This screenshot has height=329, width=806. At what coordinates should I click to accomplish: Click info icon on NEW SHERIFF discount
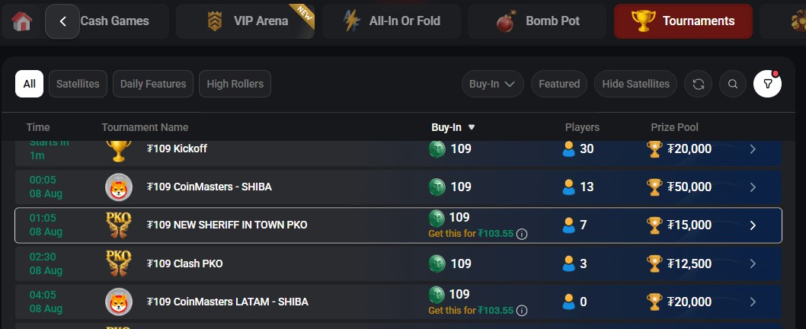[x=522, y=234]
